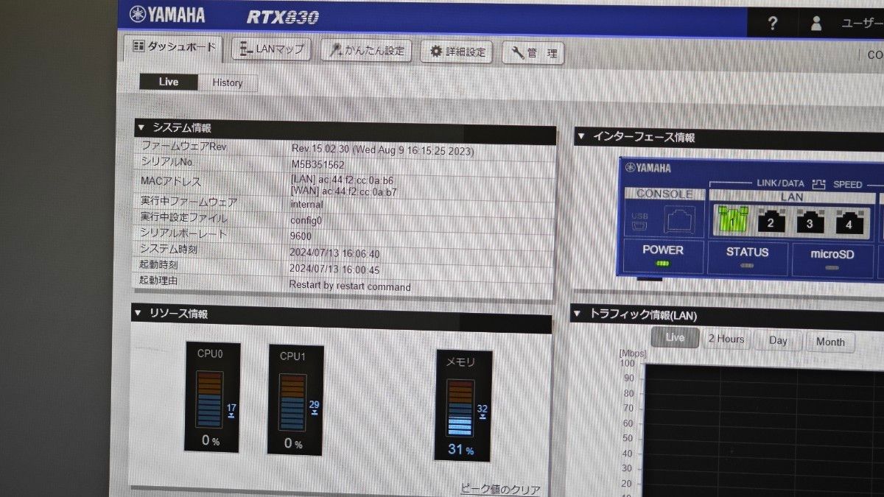Click LAN port 2 icon
This screenshot has width=884, height=497.
point(771,221)
